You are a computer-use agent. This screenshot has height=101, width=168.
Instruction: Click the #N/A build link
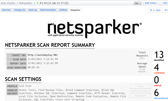[x=158, y=10]
